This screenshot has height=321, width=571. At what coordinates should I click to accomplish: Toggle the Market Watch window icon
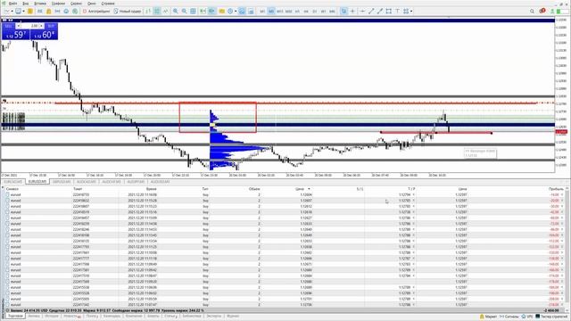(29, 12)
